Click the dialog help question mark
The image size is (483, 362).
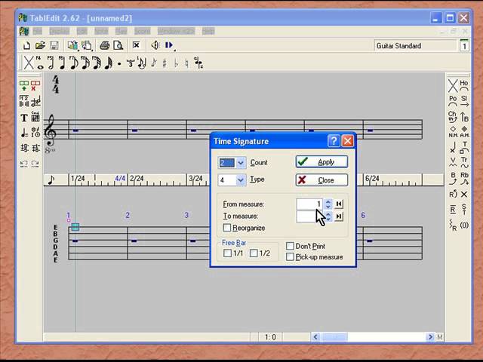pos(334,141)
